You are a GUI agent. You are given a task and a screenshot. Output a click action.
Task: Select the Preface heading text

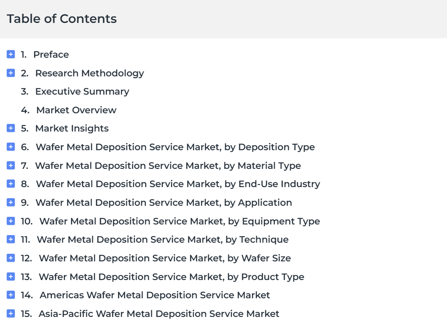[51, 55]
